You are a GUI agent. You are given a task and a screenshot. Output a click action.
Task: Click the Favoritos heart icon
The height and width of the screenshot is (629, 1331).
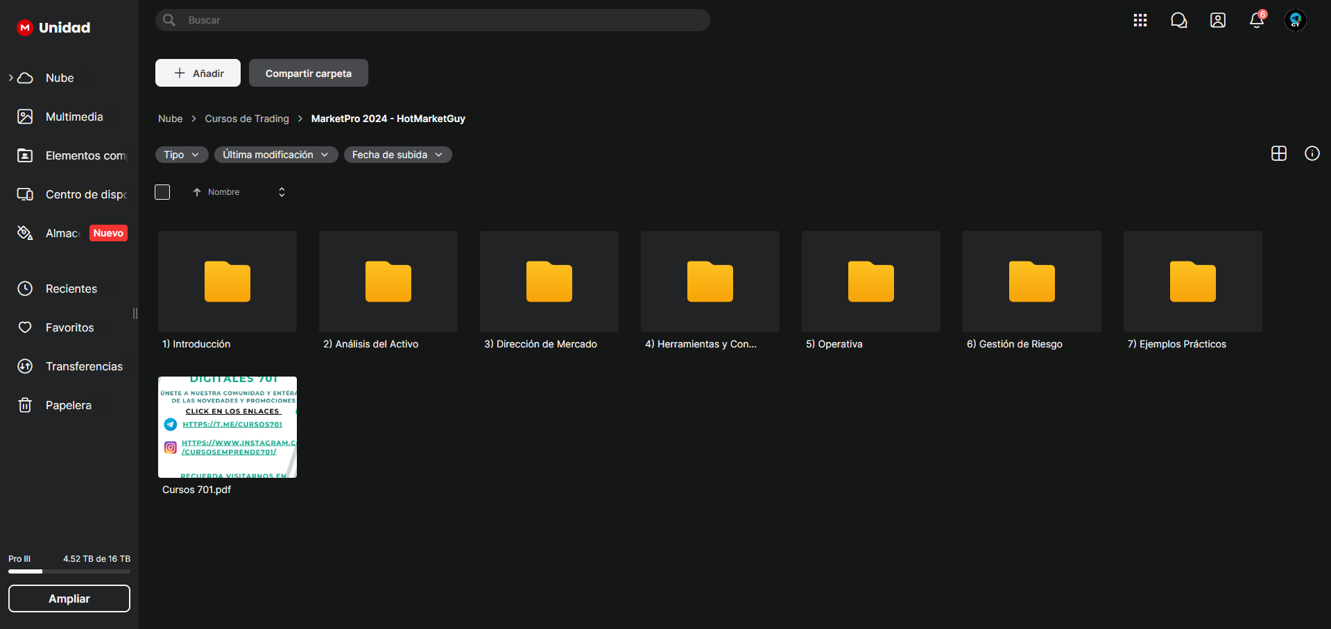pos(25,327)
